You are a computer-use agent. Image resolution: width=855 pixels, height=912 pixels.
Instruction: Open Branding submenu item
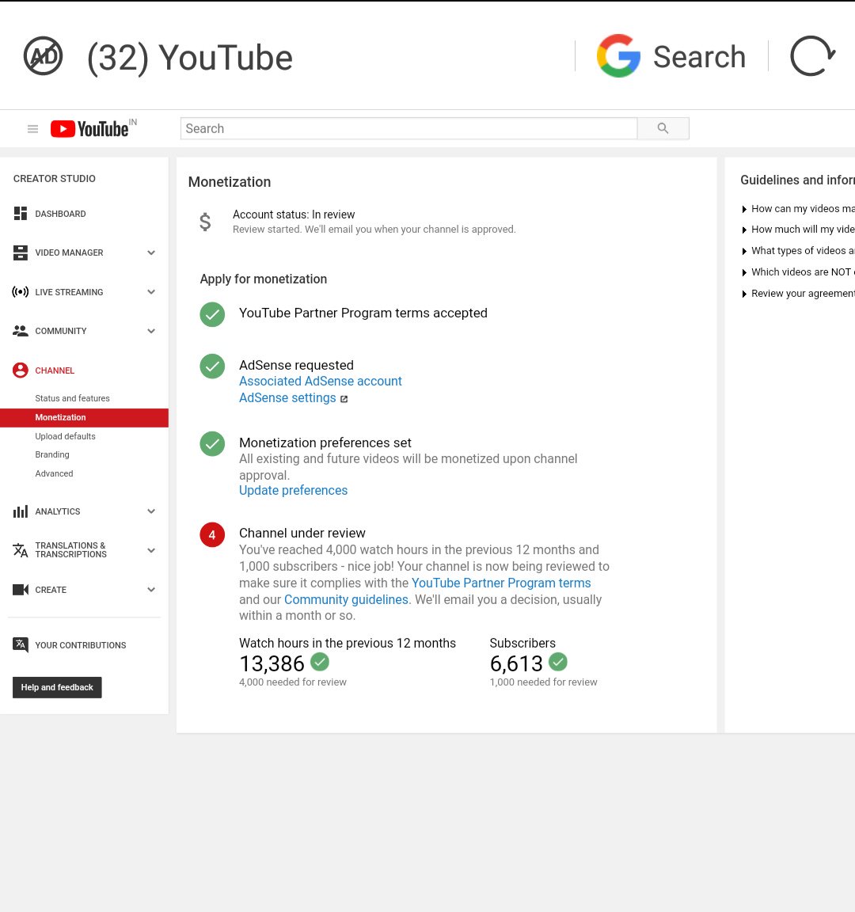pyautogui.click(x=51, y=455)
